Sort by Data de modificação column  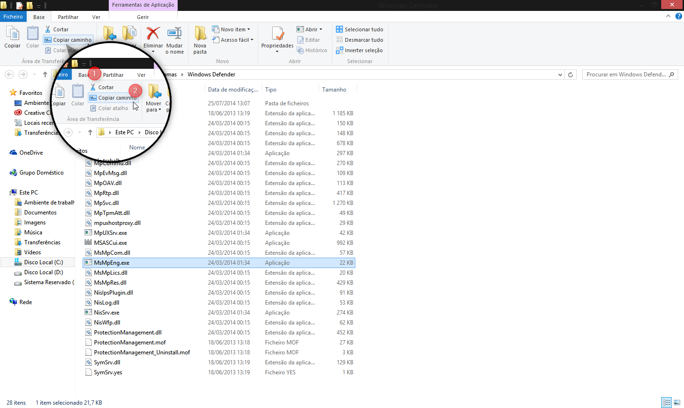pyautogui.click(x=233, y=90)
